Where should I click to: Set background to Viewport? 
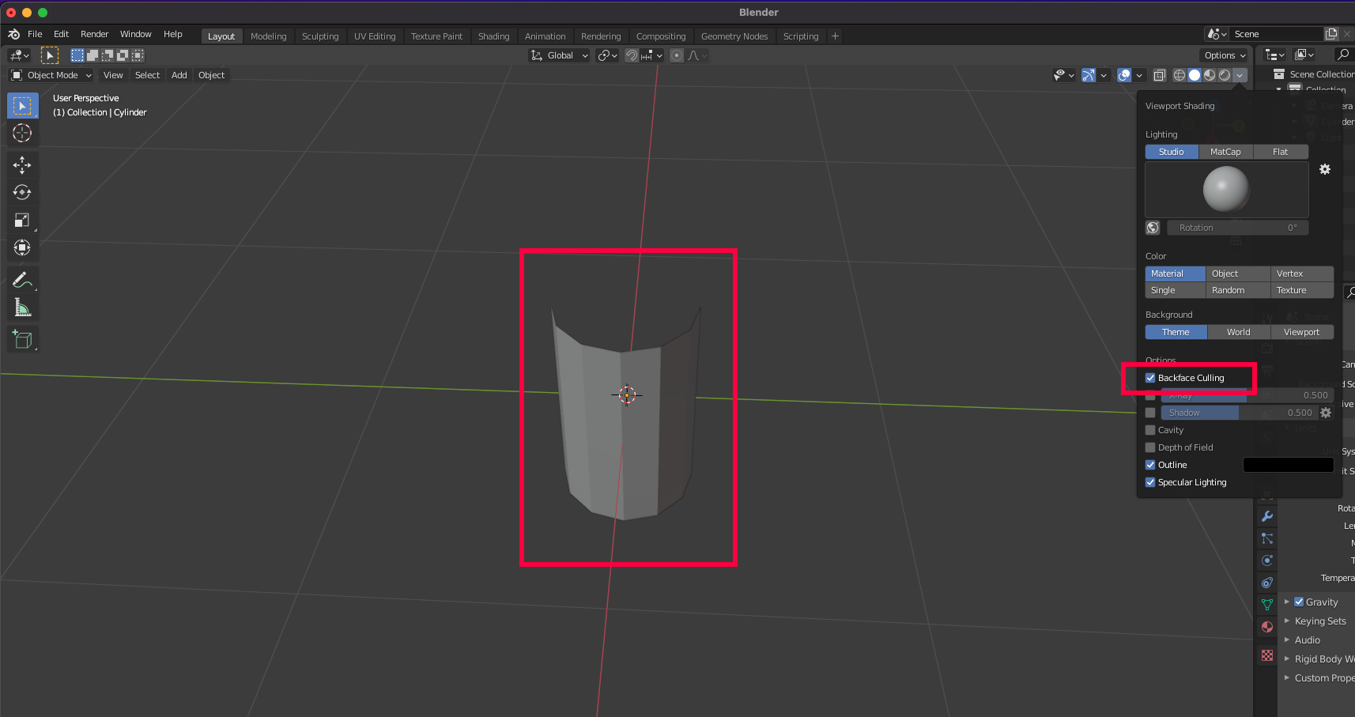pyautogui.click(x=1302, y=332)
